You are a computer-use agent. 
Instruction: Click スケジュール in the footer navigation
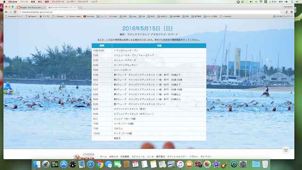[x=138, y=156]
